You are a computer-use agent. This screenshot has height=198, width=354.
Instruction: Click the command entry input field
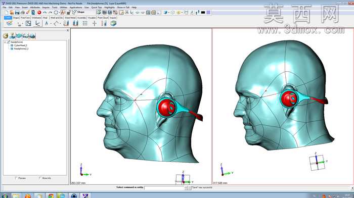[164, 187]
